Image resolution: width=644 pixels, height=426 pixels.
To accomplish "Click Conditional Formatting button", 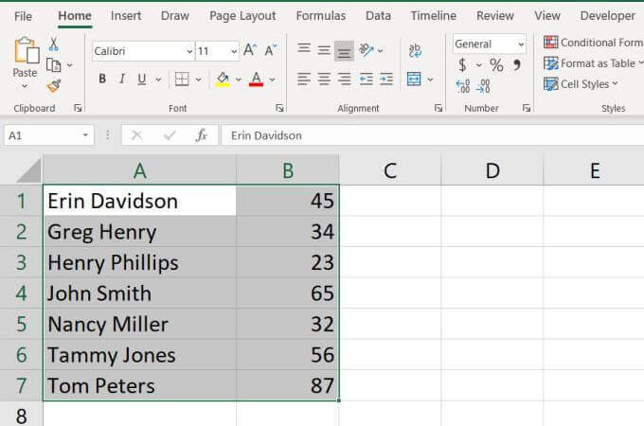I will (594, 43).
